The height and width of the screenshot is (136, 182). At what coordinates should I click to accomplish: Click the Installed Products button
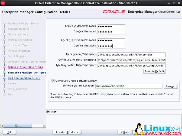tap(67, 132)
